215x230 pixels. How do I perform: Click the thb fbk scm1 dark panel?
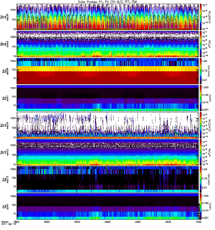[108, 98]
